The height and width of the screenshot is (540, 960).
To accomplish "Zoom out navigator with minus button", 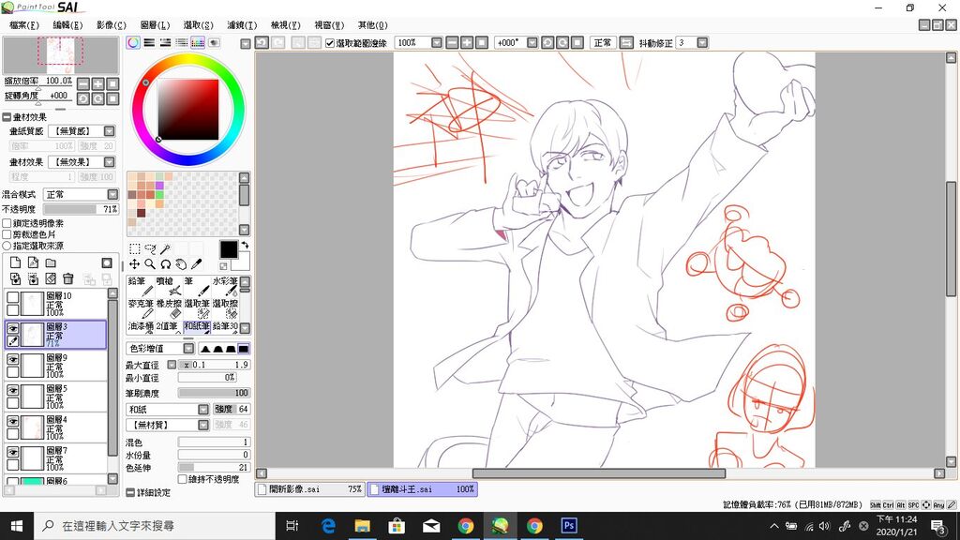I will (83, 83).
